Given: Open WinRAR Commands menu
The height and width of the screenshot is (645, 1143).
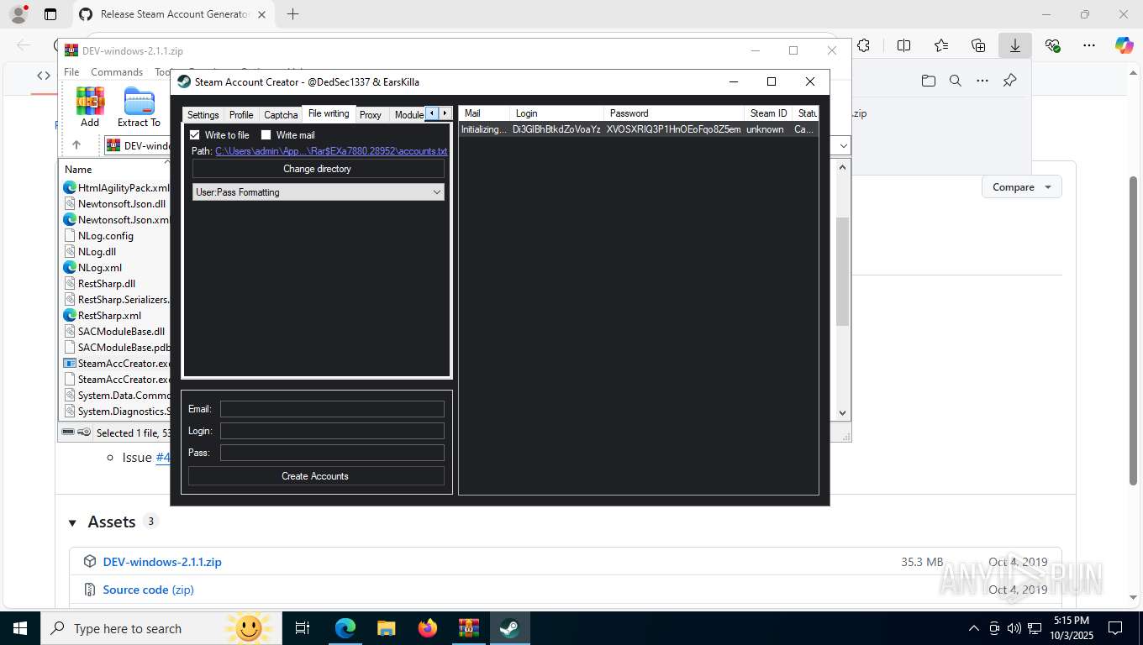Looking at the screenshot, I should click(117, 72).
